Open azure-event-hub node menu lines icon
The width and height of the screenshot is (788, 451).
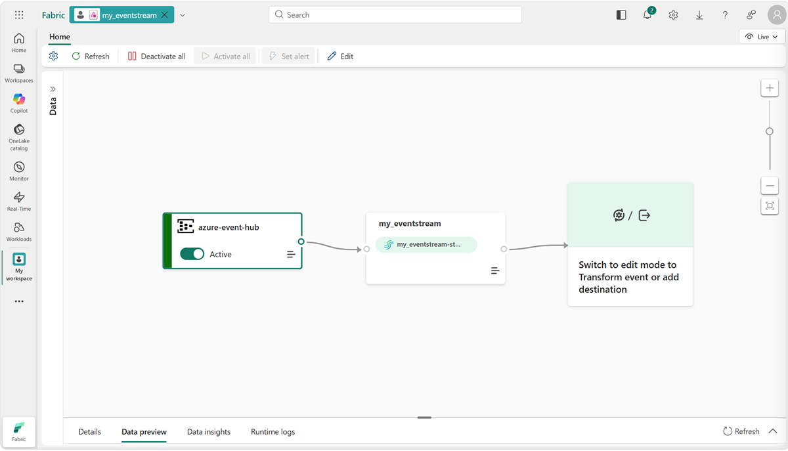coord(291,254)
